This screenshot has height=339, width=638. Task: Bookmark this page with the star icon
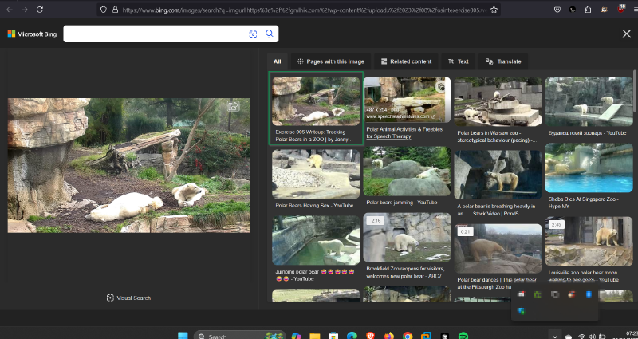[494, 10]
